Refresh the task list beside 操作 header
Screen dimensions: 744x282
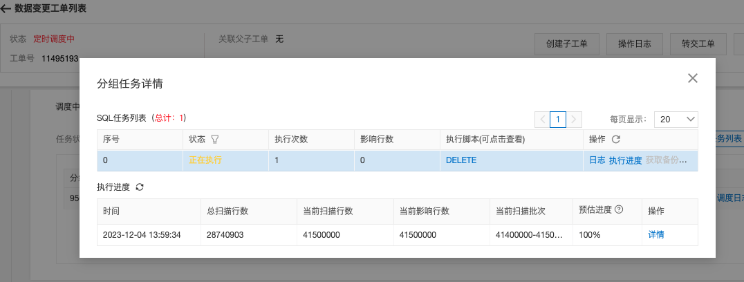pyautogui.click(x=615, y=140)
